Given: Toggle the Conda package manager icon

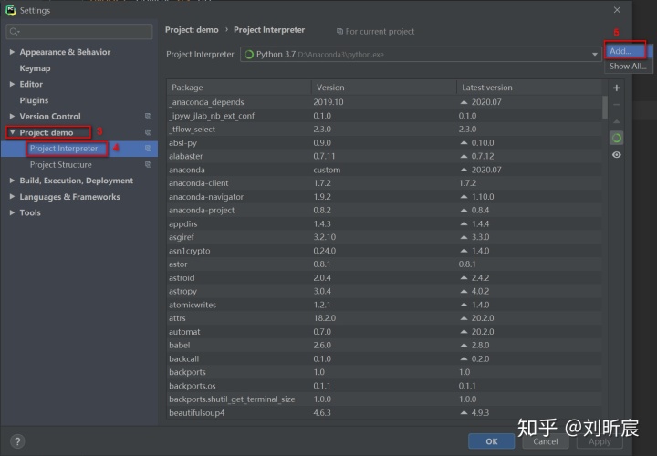Looking at the screenshot, I should tap(616, 139).
